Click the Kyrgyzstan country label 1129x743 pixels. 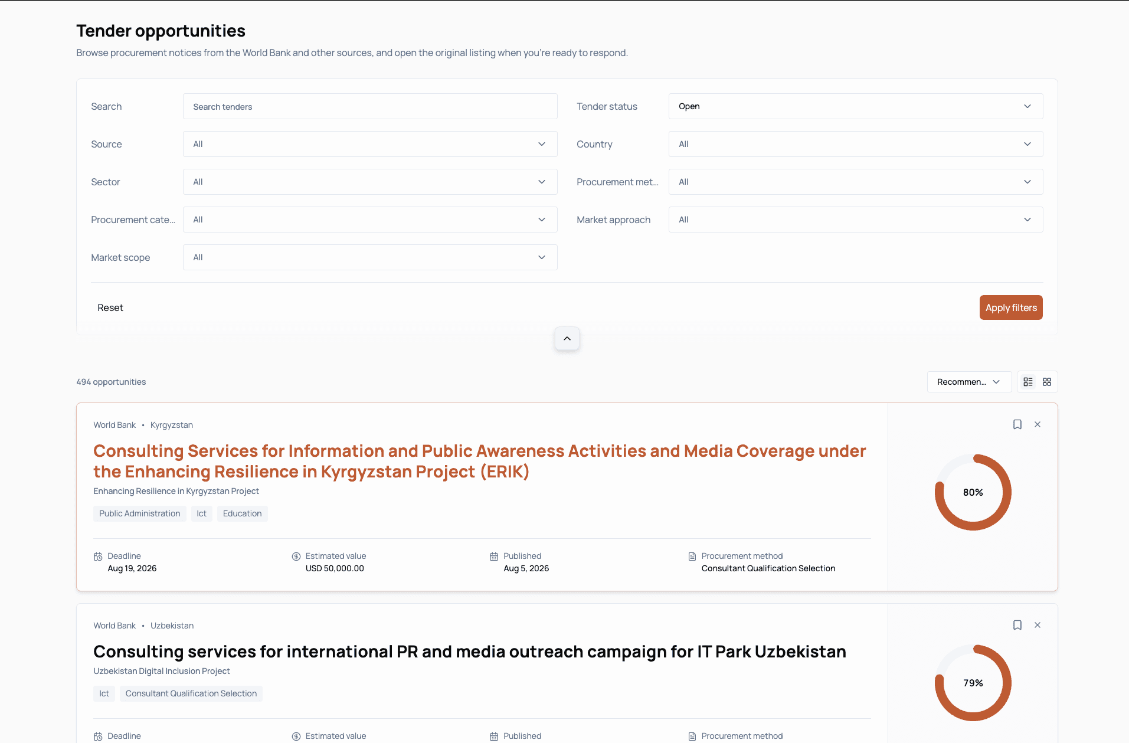point(172,425)
